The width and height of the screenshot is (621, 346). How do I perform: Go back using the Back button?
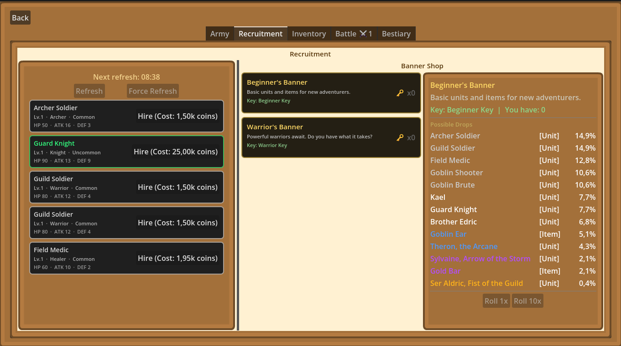20,18
